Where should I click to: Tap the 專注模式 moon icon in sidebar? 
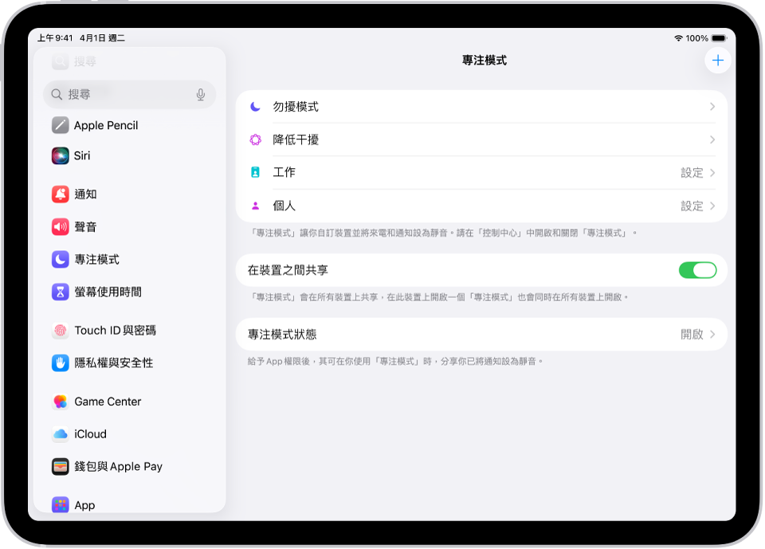[x=60, y=260]
